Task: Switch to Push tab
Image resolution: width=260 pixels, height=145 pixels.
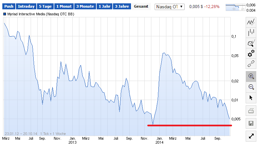Action: click(x=9, y=6)
